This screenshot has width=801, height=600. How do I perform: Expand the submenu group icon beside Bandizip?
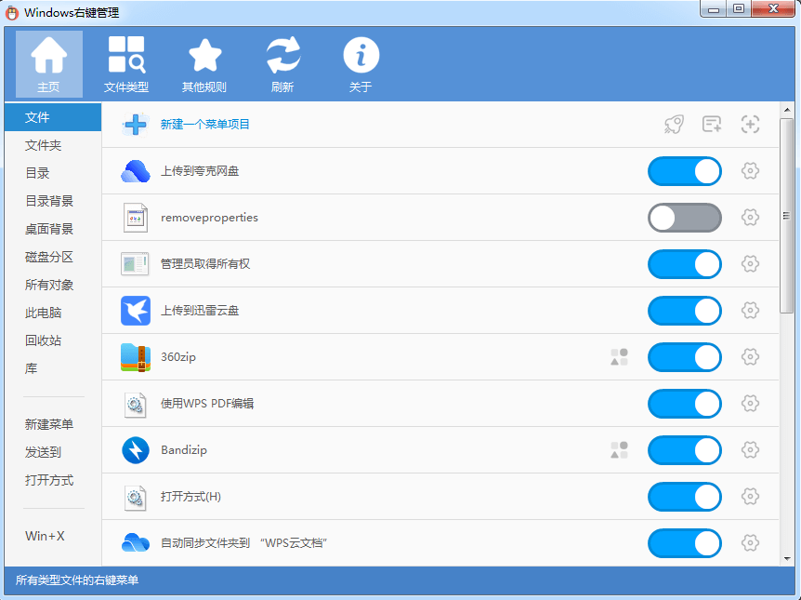(x=619, y=450)
